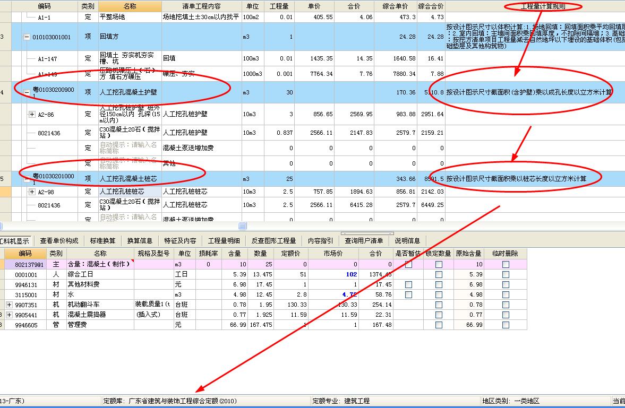Collapse the 010103001001 回填方 item

click(27, 37)
